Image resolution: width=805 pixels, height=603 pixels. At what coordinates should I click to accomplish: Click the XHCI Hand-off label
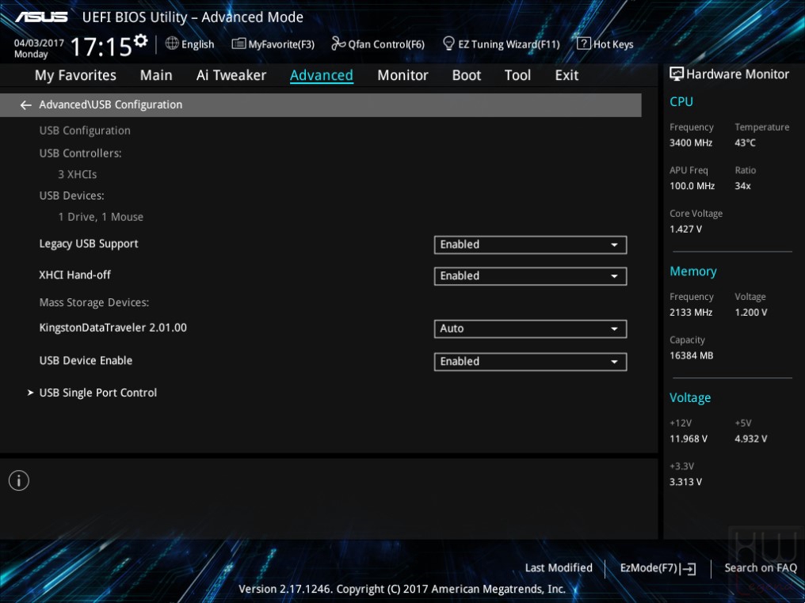pyautogui.click(x=75, y=275)
